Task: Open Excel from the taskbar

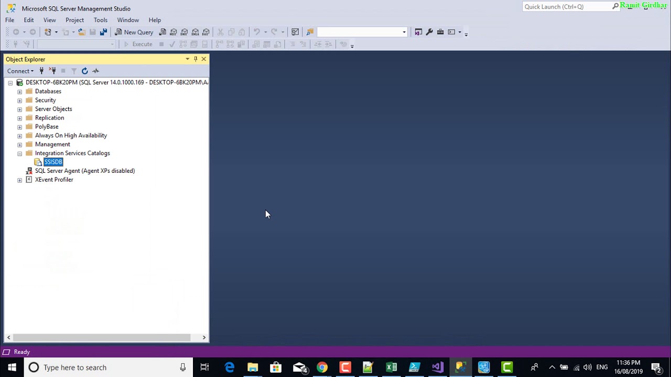Action: [x=391, y=367]
